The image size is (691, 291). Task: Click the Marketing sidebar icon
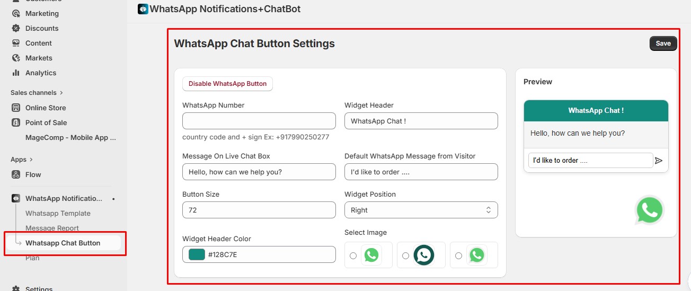click(16, 13)
